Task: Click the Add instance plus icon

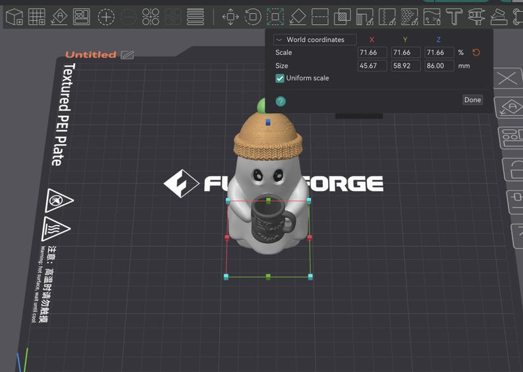Action: point(106,16)
